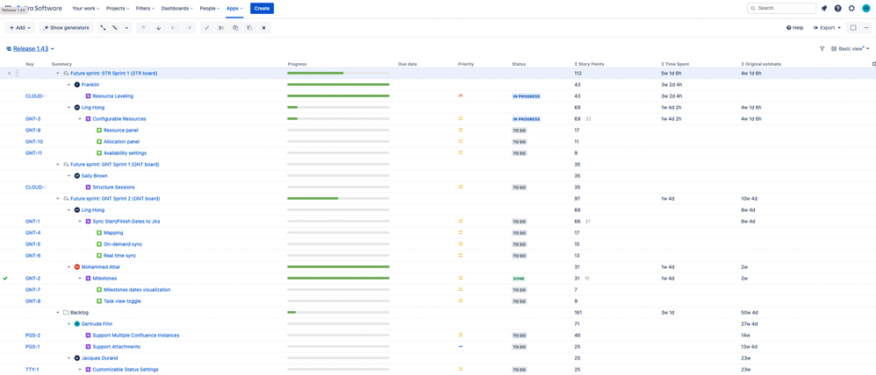The height and width of the screenshot is (375, 876).
Task: Click the epic icon beside Resource Leveling
Action: click(88, 96)
